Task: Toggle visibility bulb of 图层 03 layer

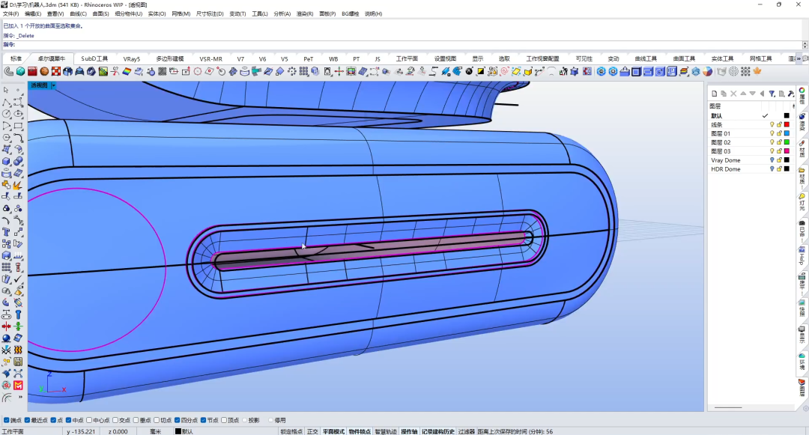Action: click(x=772, y=151)
